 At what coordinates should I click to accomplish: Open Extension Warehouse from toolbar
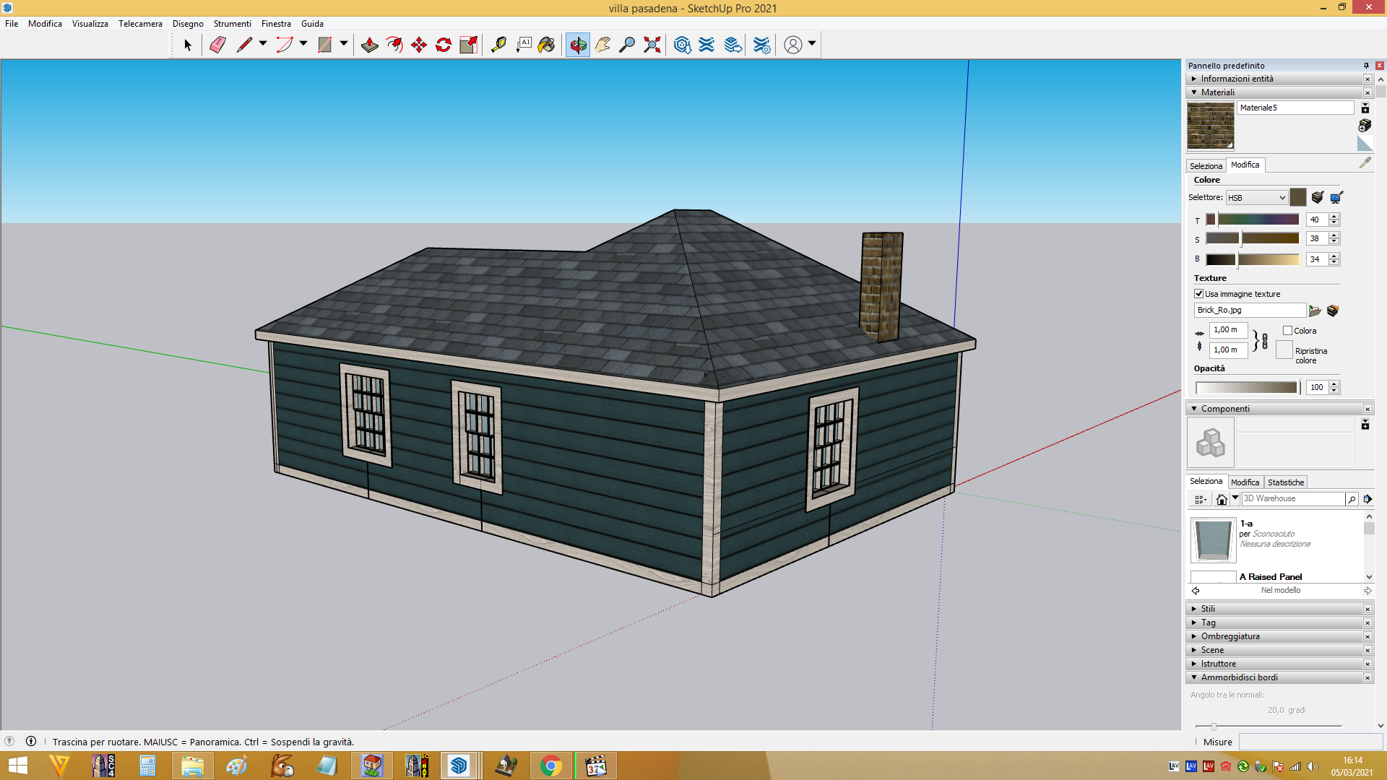coord(707,45)
